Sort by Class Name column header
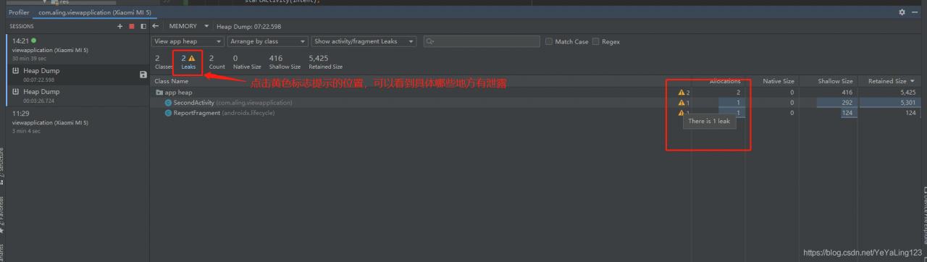This screenshot has width=927, height=262. 172,81
